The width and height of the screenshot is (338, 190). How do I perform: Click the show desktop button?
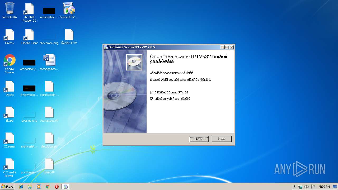[335, 187]
